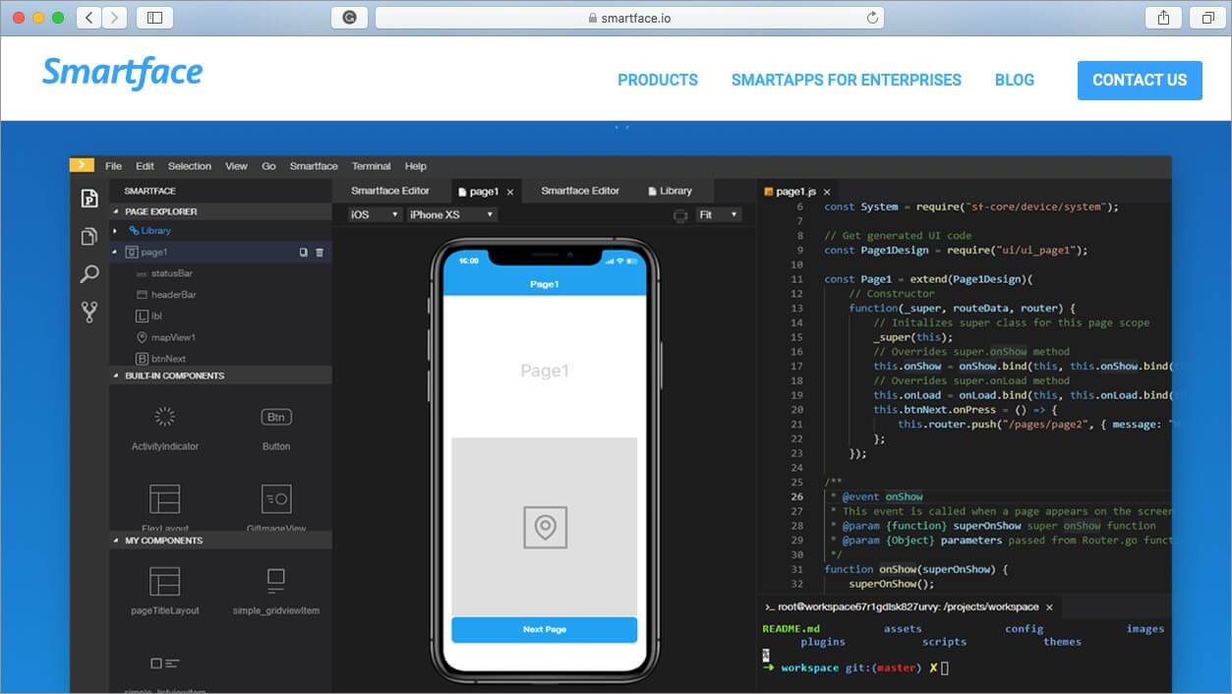The height and width of the screenshot is (694, 1232).
Task: Collapse the MY COMPONENTS section
Action: [x=117, y=541]
